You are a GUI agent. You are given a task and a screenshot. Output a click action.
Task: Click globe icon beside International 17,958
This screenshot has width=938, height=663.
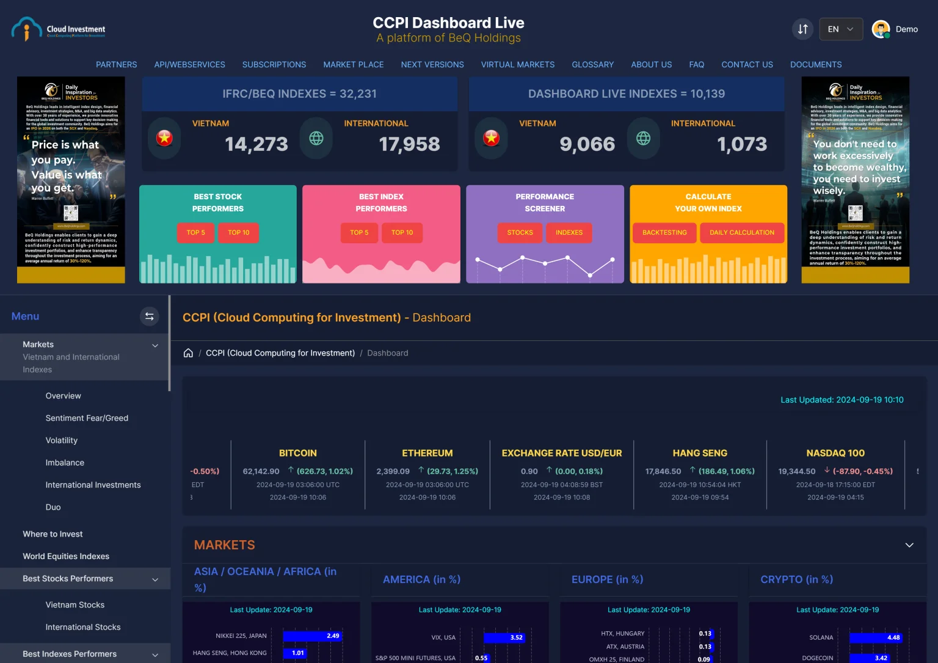[316, 138]
